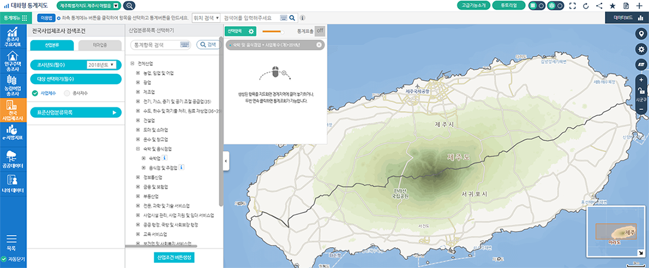Click 산업조건 버튼생성 button

174,257
